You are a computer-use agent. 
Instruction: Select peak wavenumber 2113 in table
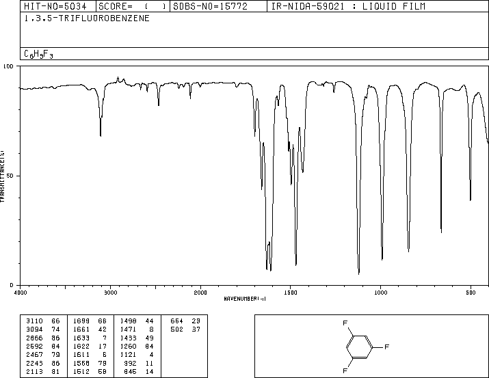tap(34, 371)
